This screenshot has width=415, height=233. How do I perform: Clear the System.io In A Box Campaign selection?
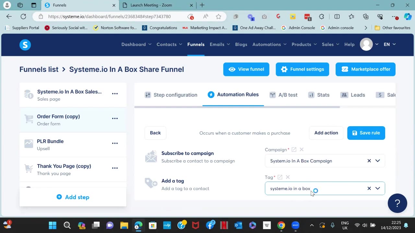[369, 161]
